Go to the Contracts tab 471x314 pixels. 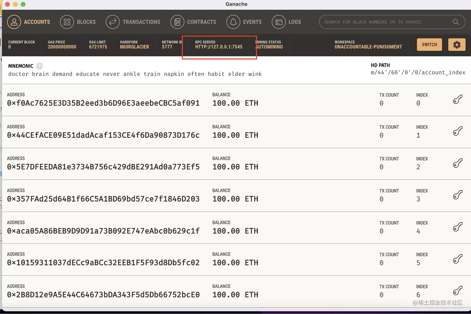click(193, 22)
